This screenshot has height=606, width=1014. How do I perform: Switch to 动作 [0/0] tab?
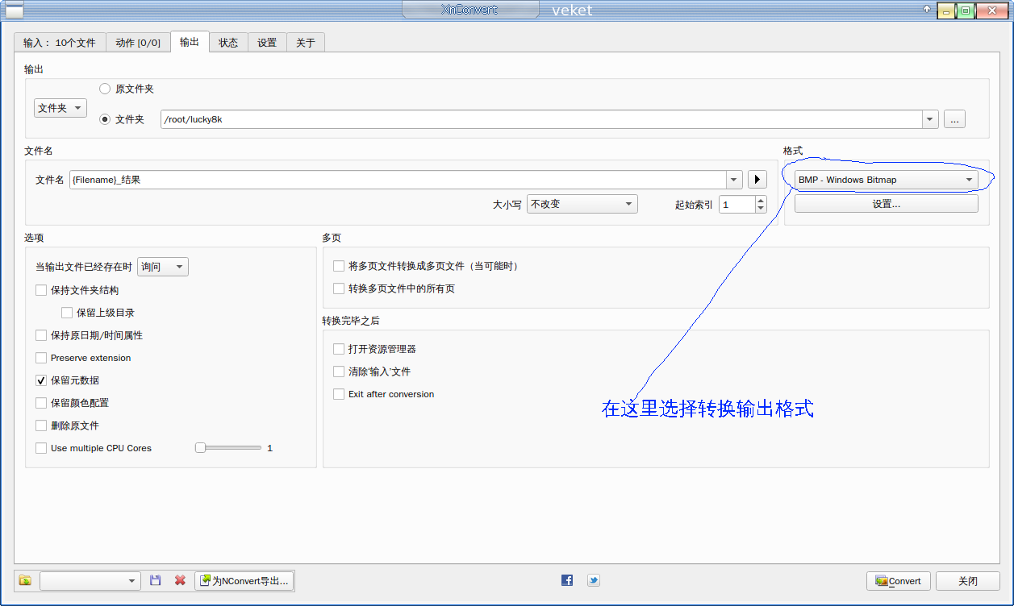pyautogui.click(x=138, y=43)
